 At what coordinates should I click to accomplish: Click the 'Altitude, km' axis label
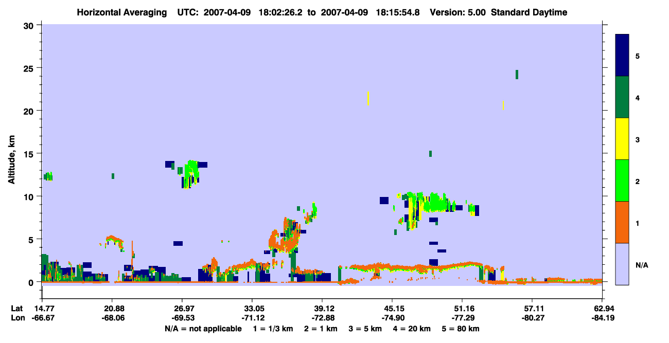point(11,160)
